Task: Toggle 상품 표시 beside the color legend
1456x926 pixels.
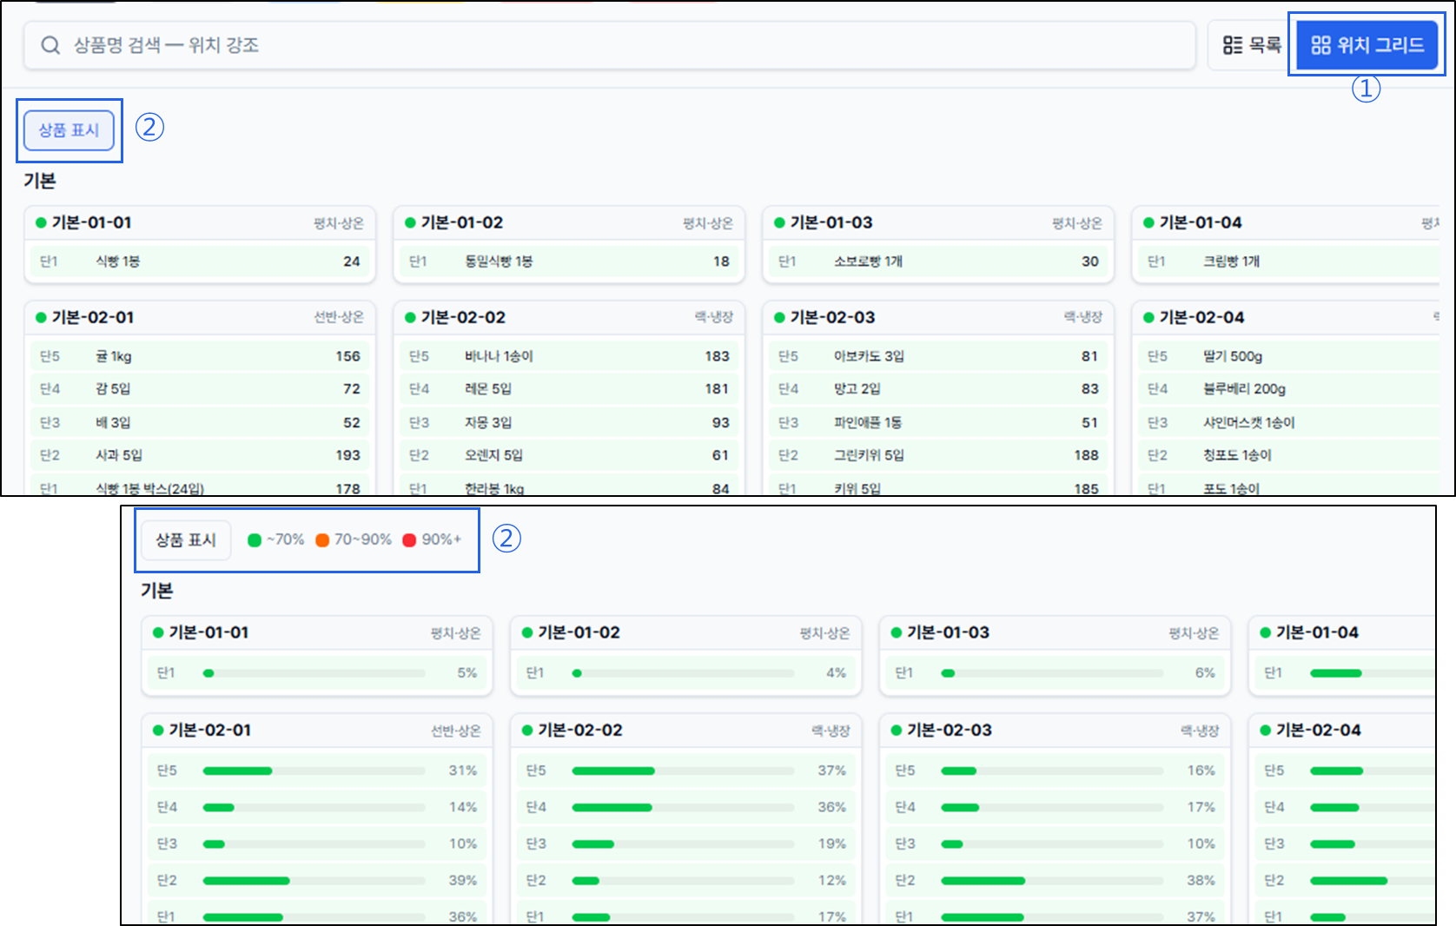Action: point(186,540)
